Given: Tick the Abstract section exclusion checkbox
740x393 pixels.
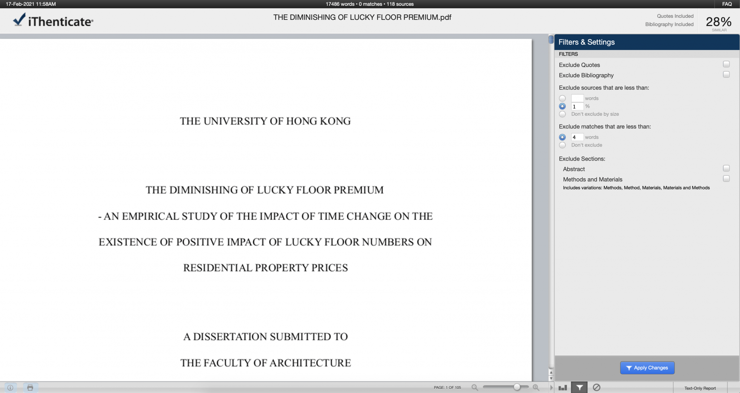Looking at the screenshot, I should click(726, 168).
